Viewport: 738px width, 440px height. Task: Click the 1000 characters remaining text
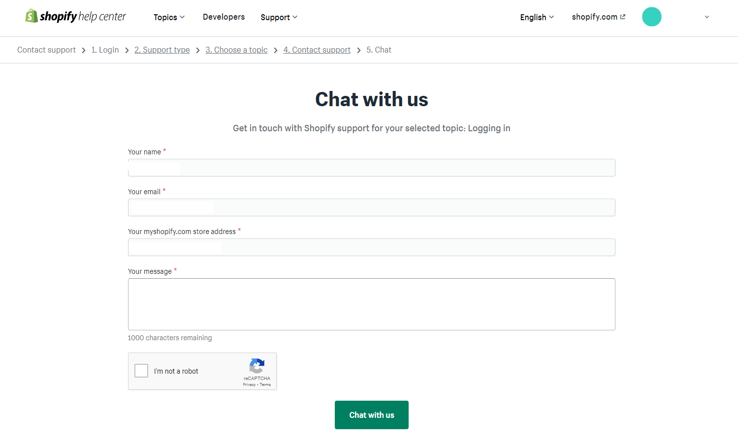(170, 338)
